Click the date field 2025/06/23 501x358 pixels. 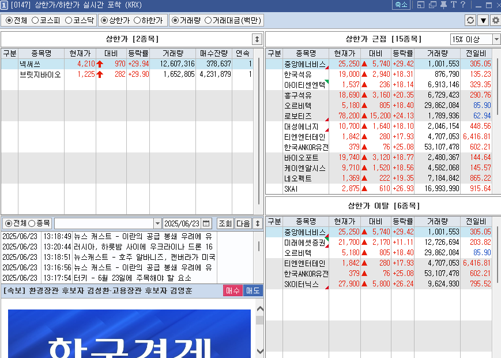182,223
